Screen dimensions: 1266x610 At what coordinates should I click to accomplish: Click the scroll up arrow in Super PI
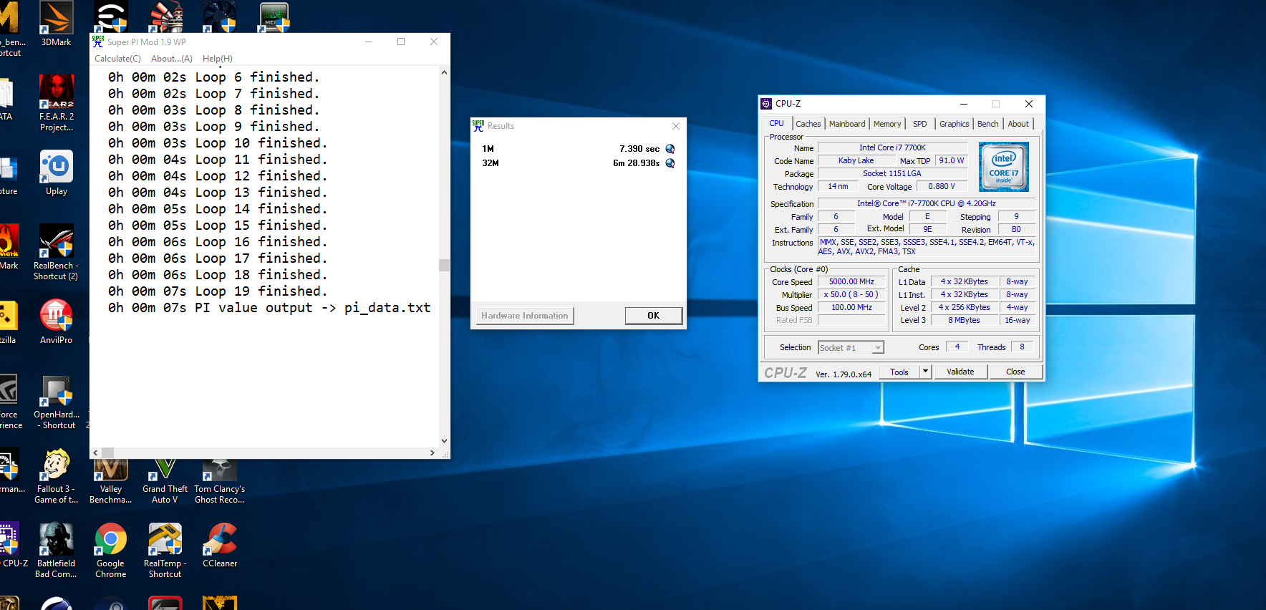tap(444, 72)
